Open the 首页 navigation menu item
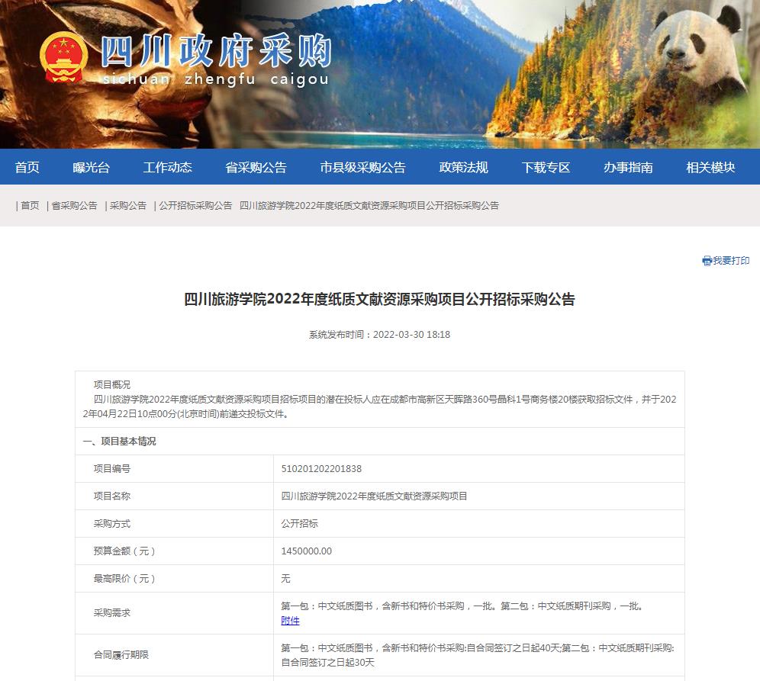This screenshot has width=760, height=681. 27,167
